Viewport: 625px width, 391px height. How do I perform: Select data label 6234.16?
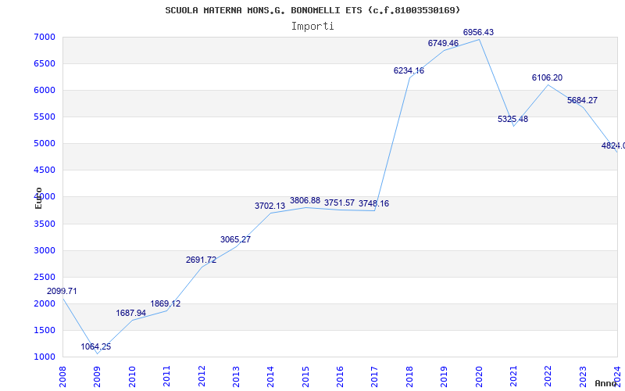[x=409, y=71]
